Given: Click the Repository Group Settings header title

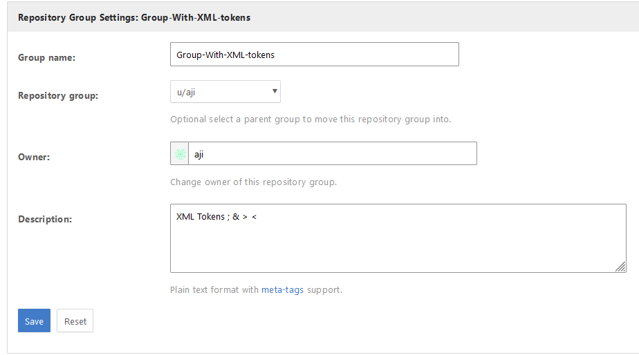Looking at the screenshot, I should pyautogui.click(x=134, y=17).
